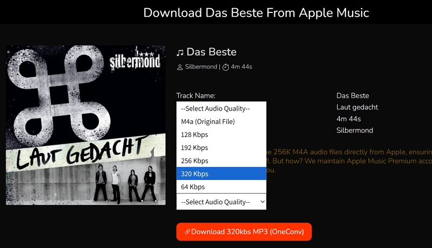Select the 192 Kbps quality option

pyautogui.click(x=221, y=148)
